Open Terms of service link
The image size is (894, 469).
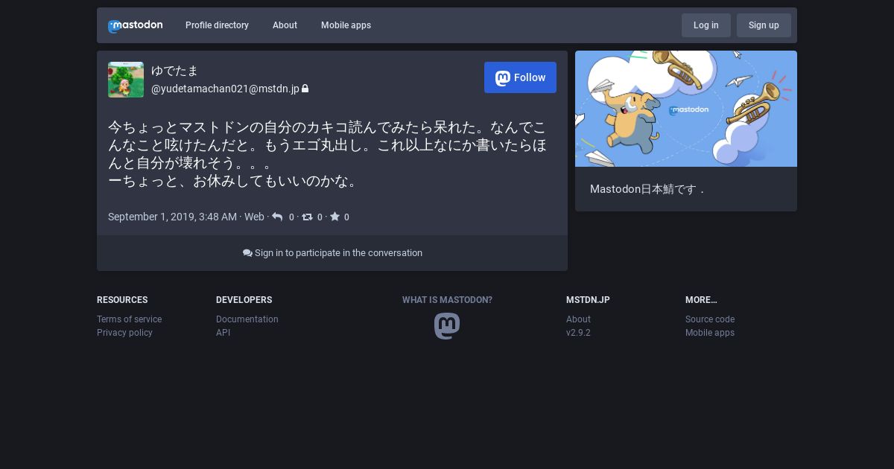(x=129, y=319)
